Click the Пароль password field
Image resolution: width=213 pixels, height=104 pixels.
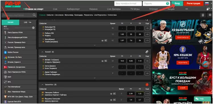156,3
